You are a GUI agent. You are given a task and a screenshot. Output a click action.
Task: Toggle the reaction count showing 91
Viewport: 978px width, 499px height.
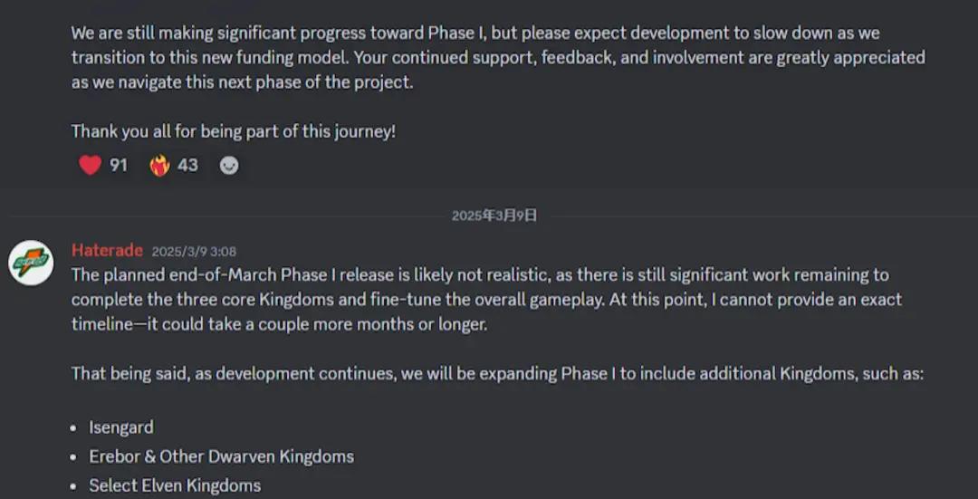tap(119, 166)
